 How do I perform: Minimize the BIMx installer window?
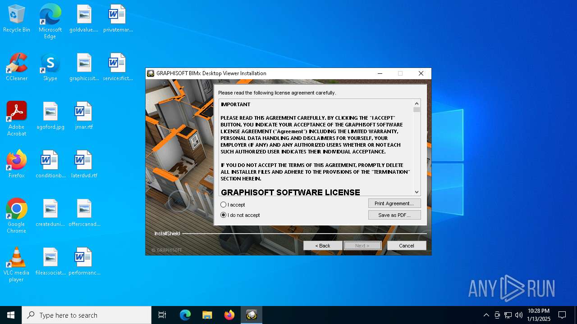[x=380, y=73]
